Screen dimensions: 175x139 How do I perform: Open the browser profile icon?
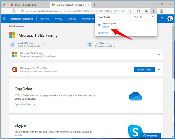click(x=161, y=11)
